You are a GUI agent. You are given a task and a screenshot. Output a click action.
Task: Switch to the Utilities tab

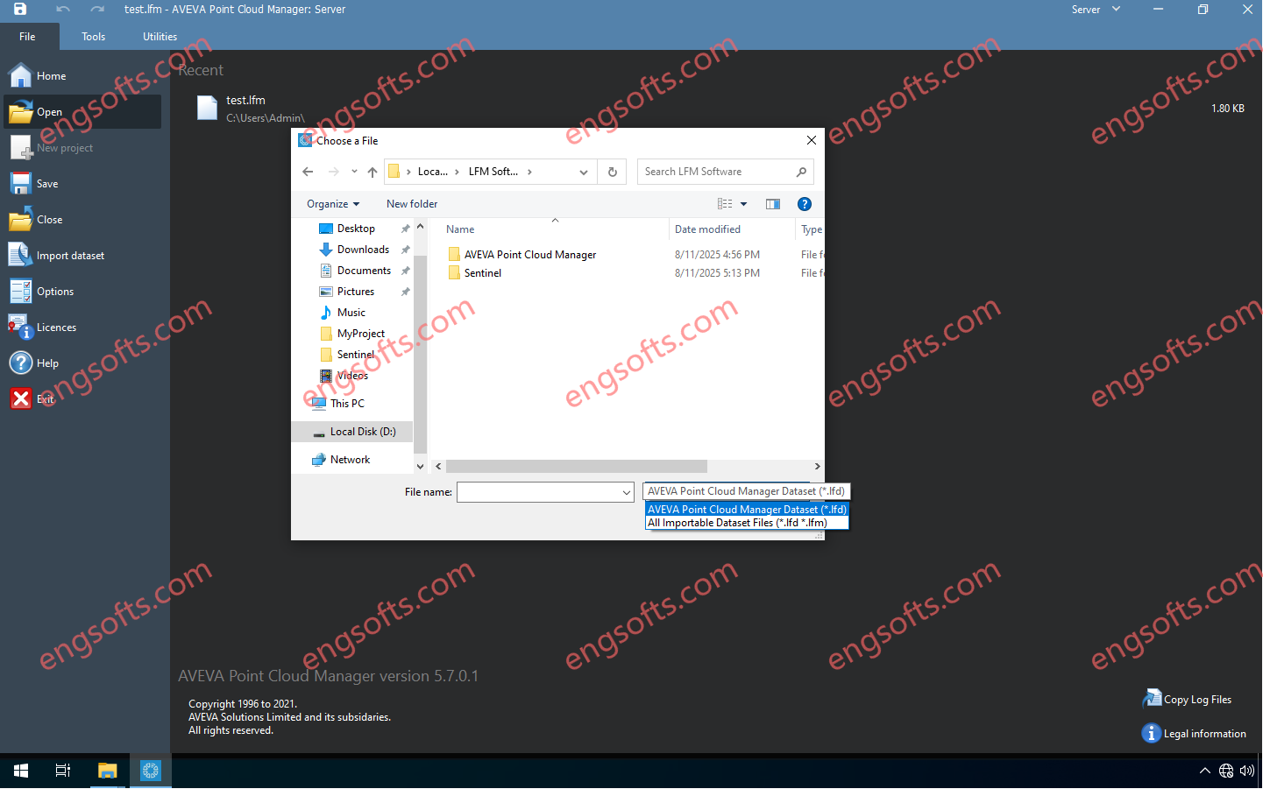pyautogui.click(x=160, y=37)
